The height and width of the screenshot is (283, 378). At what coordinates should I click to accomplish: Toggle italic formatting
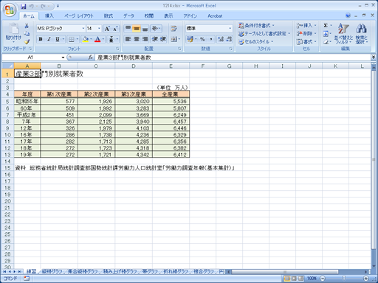coord(49,39)
